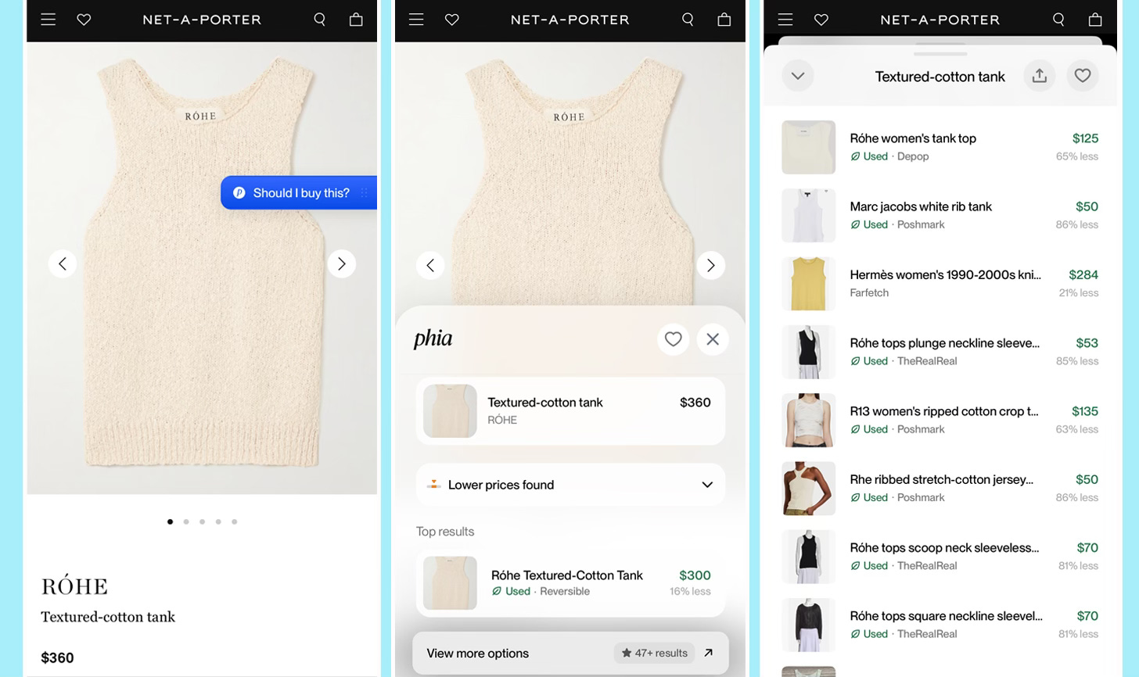Tap the wishlist heart in the right screen header
1139x677 pixels.
821,20
